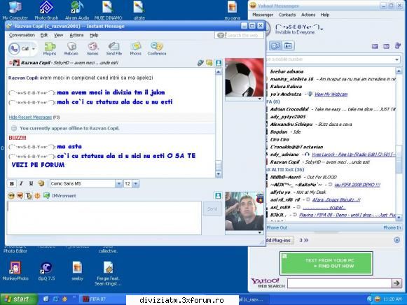Screen dimensions: 407x305
Task: Click the Send button
Action: pyautogui.click(x=212, y=209)
